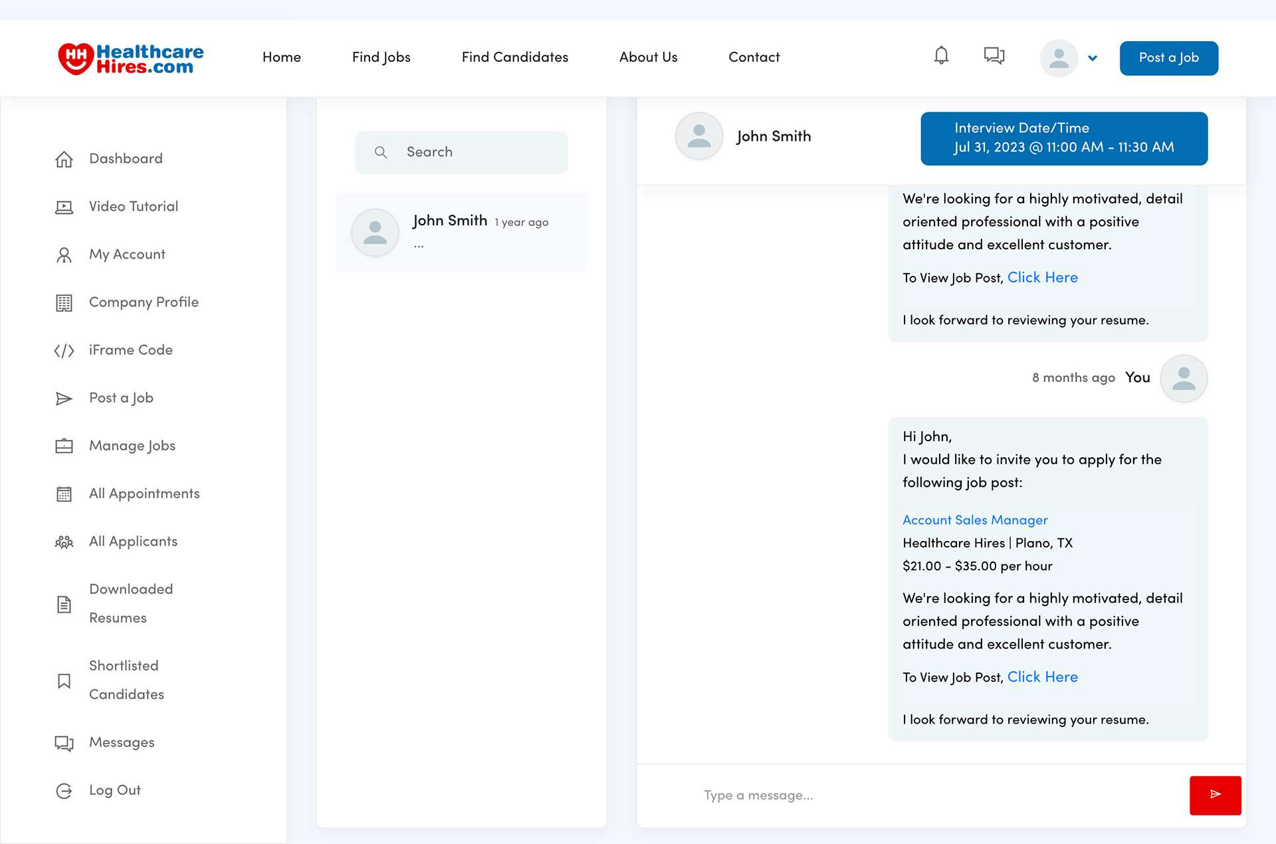Open the Account Sales Manager job link
The width and height of the screenshot is (1276, 844).
975,520
